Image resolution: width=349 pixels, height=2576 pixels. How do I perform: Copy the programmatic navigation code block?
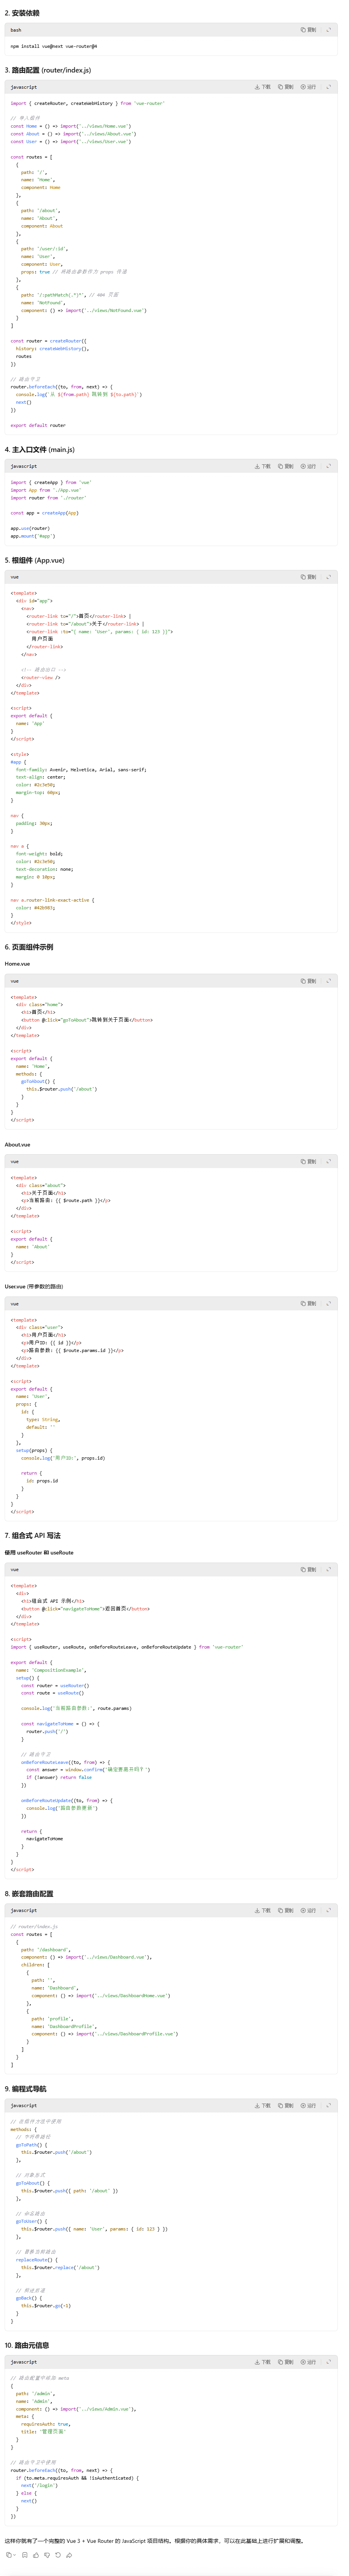tap(286, 2106)
